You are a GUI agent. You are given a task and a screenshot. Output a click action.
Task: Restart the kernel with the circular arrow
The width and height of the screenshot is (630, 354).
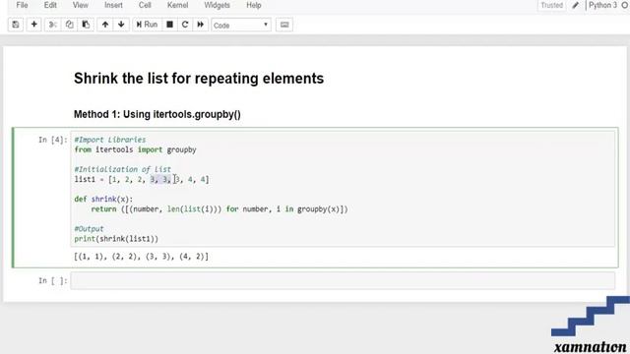pos(185,25)
